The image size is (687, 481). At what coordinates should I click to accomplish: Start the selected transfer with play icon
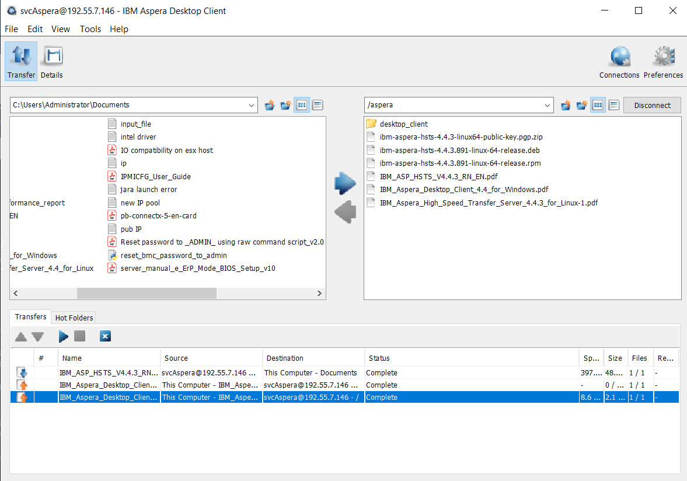(x=63, y=336)
